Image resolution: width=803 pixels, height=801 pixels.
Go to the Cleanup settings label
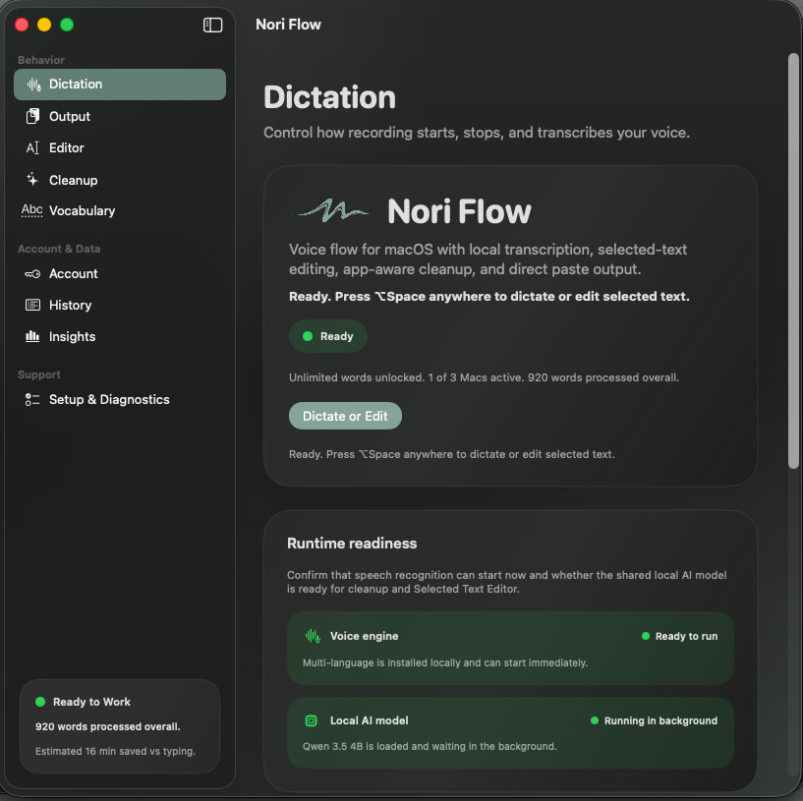[74, 180]
